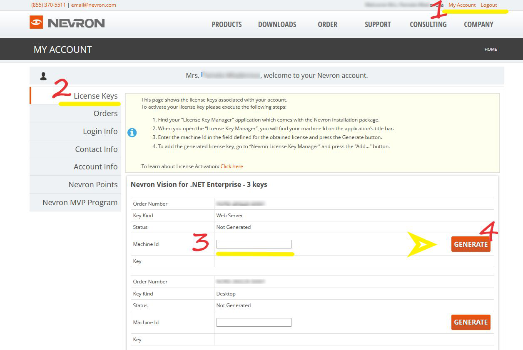Open the Orders sidebar section
523x350 pixels.
pyautogui.click(x=105, y=114)
